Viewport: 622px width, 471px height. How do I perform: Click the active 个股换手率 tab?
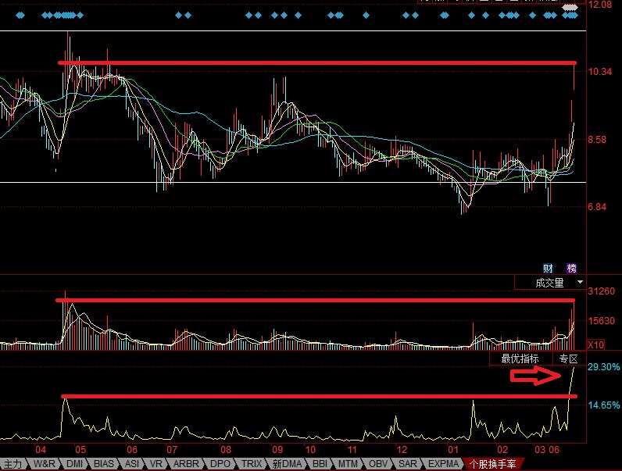[x=492, y=464]
